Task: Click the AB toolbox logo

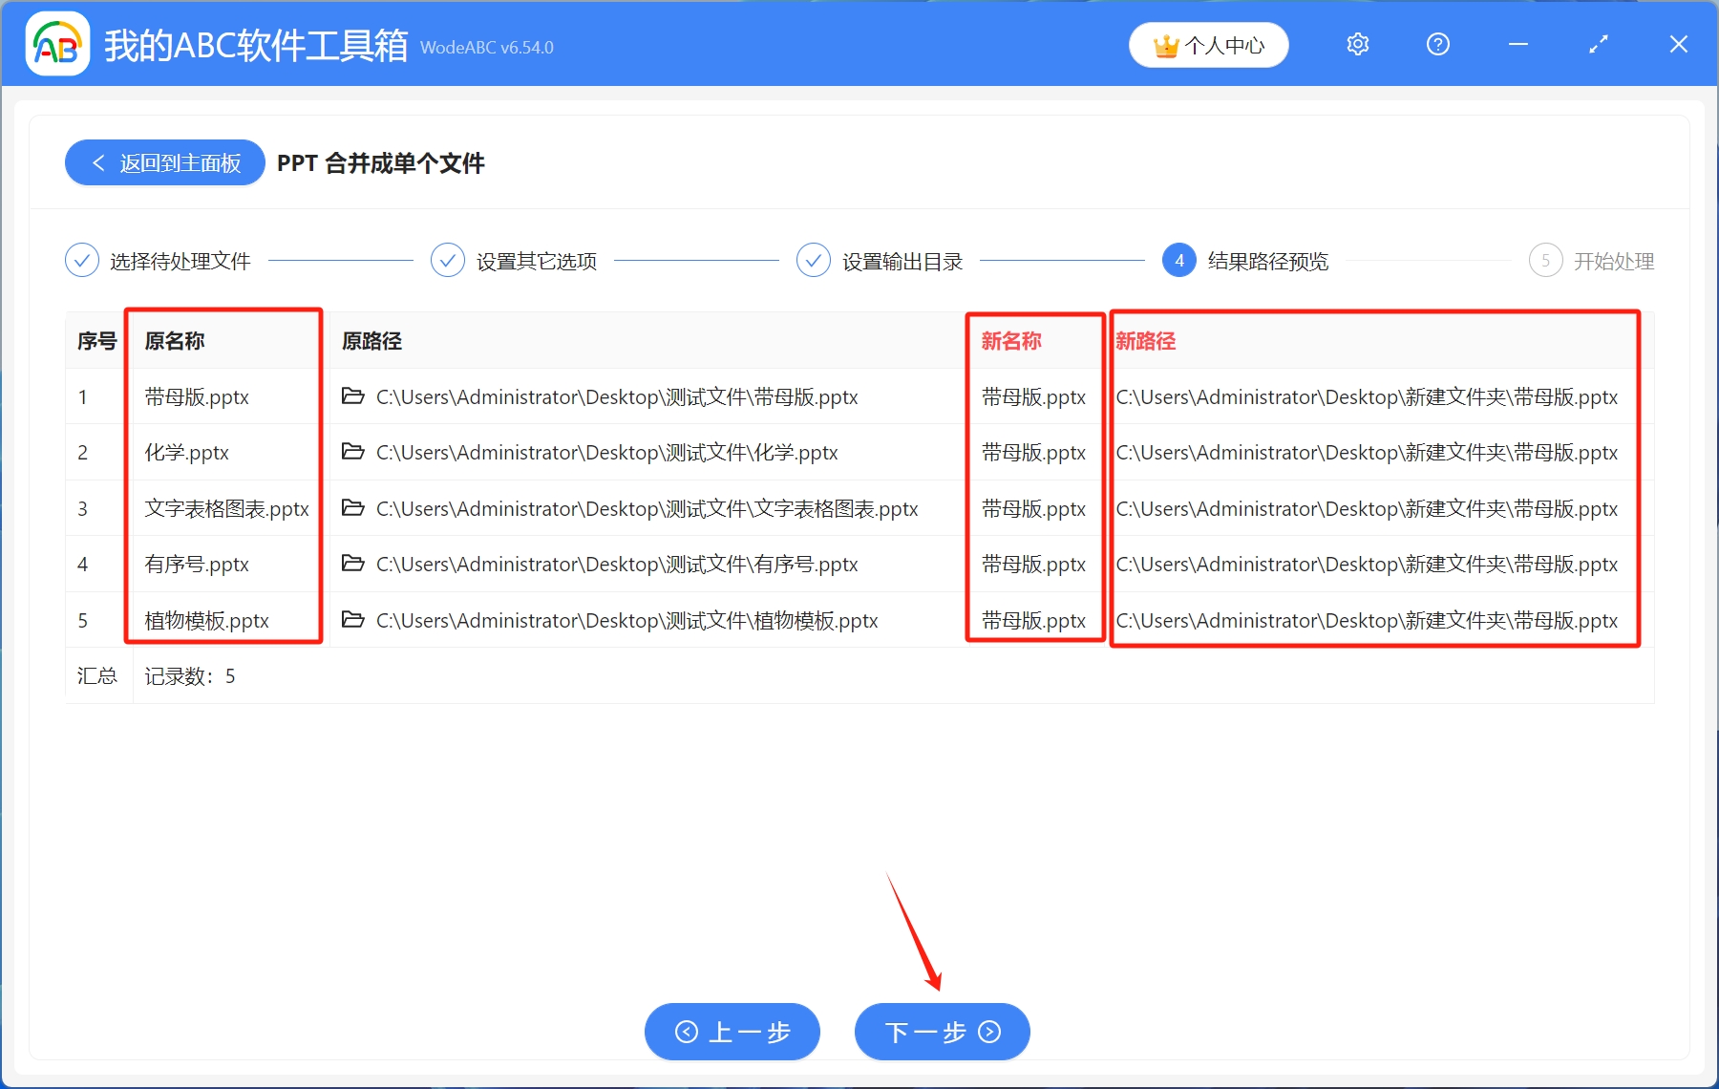Action: point(57,43)
